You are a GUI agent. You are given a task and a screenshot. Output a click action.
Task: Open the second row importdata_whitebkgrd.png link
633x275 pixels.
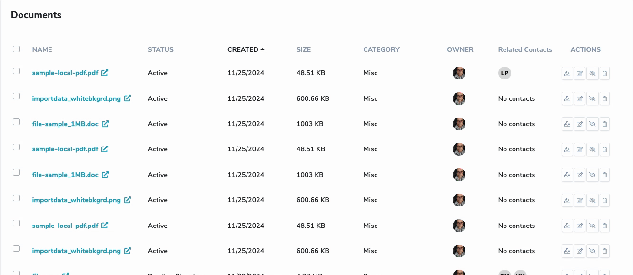[76, 98]
